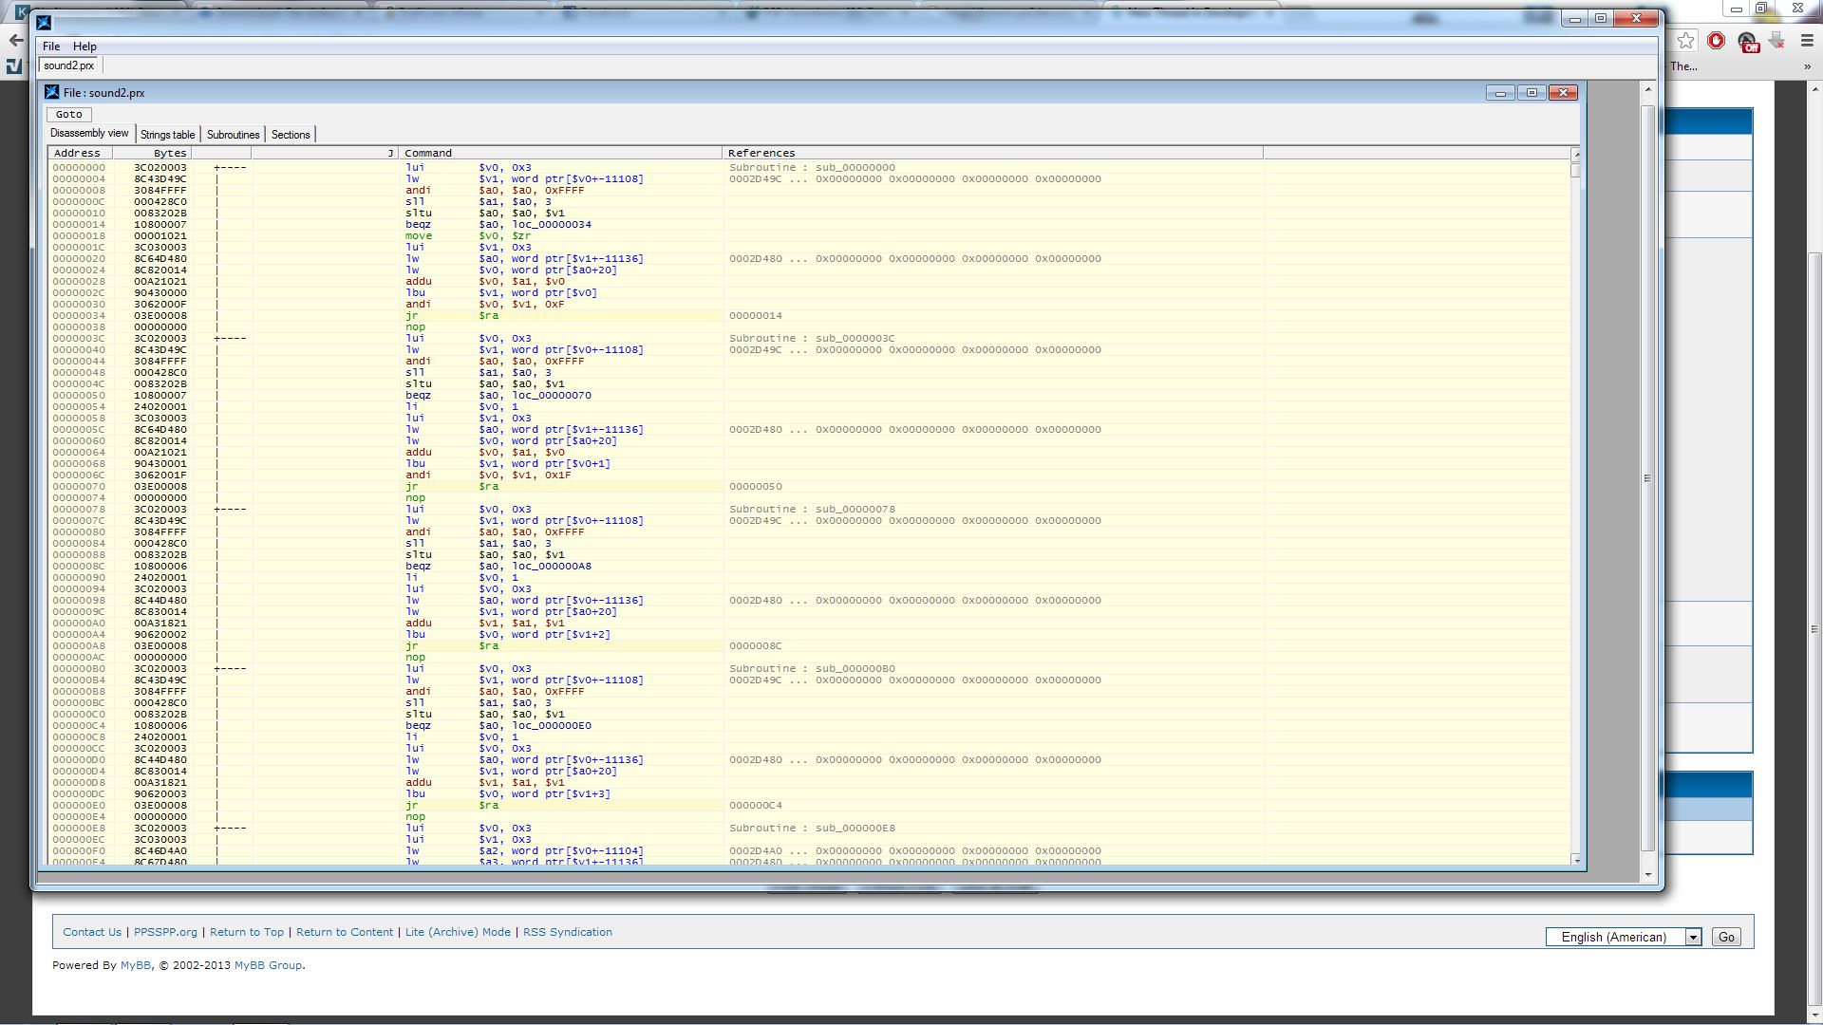This screenshot has height=1025, width=1823.
Task: Click the disassembly list scroll-down arrow
Action: pos(1576,860)
